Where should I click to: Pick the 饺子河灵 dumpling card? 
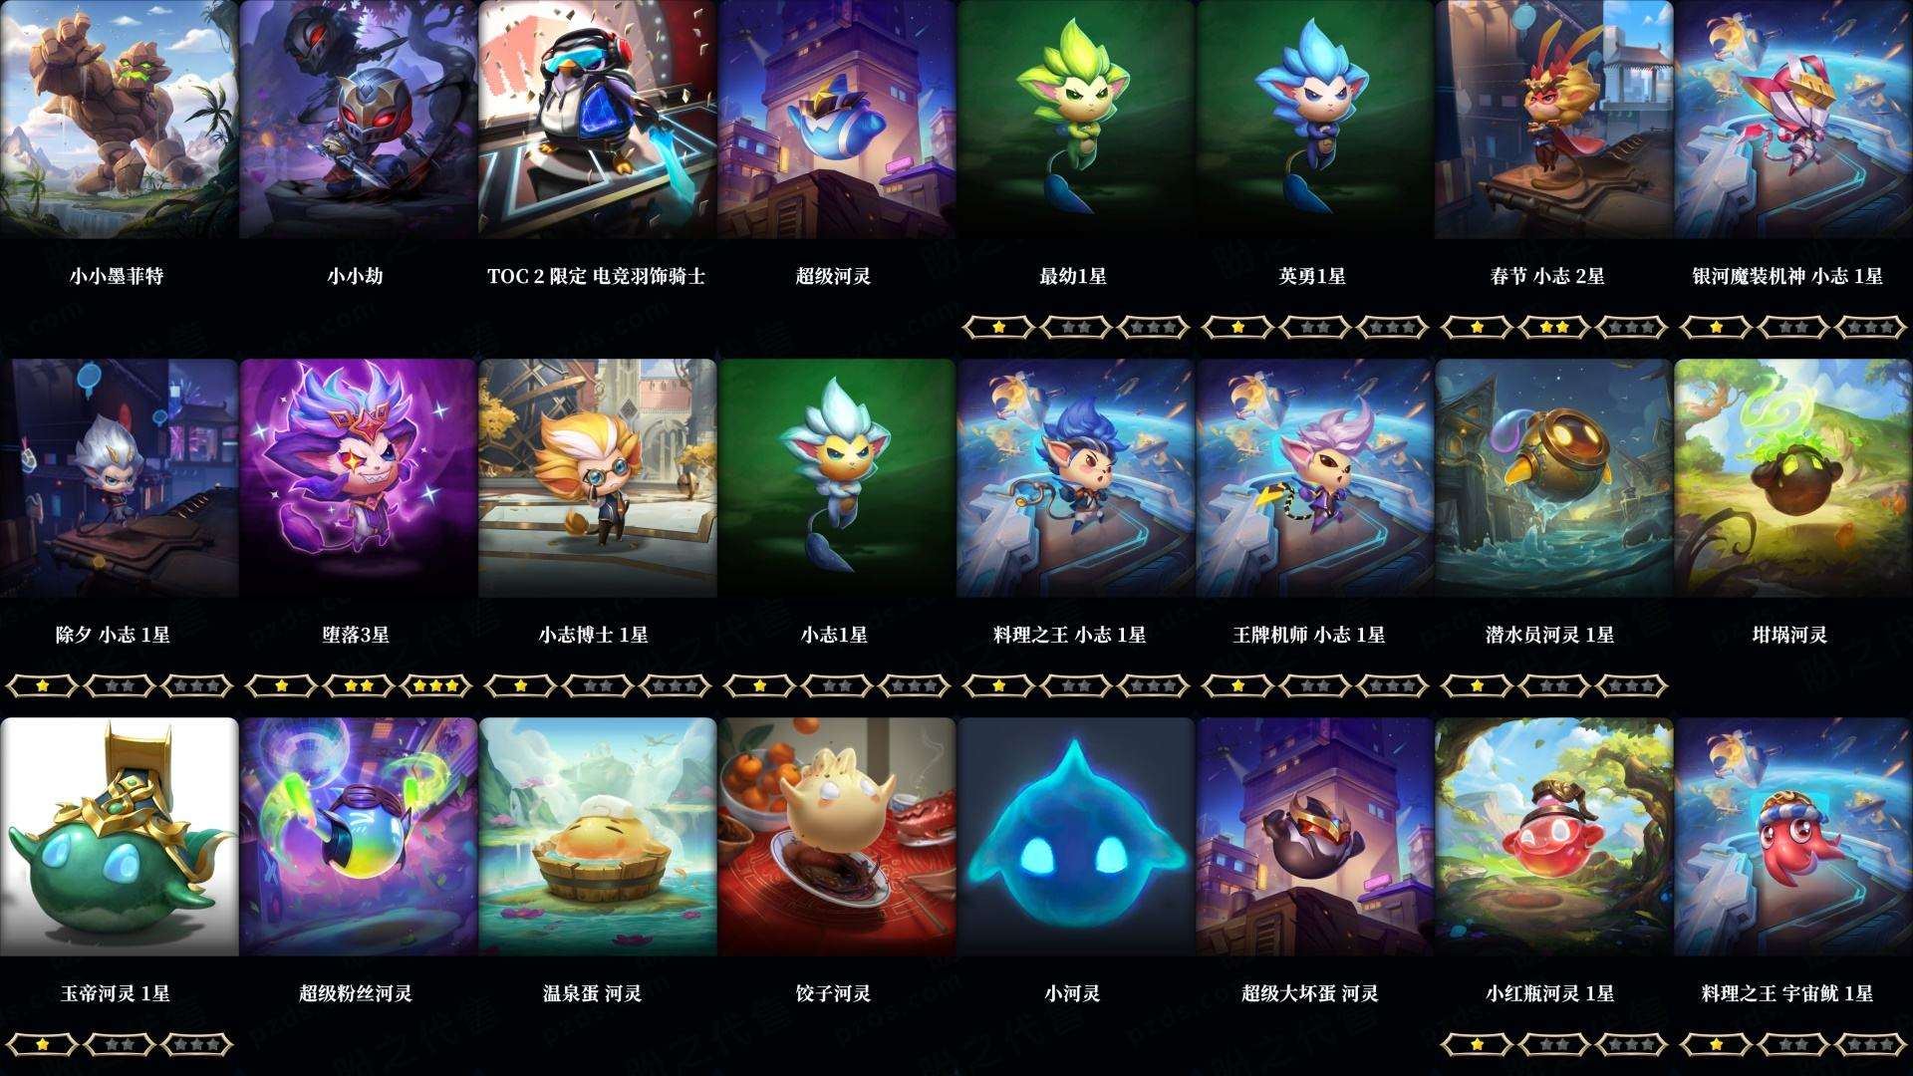click(x=836, y=837)
